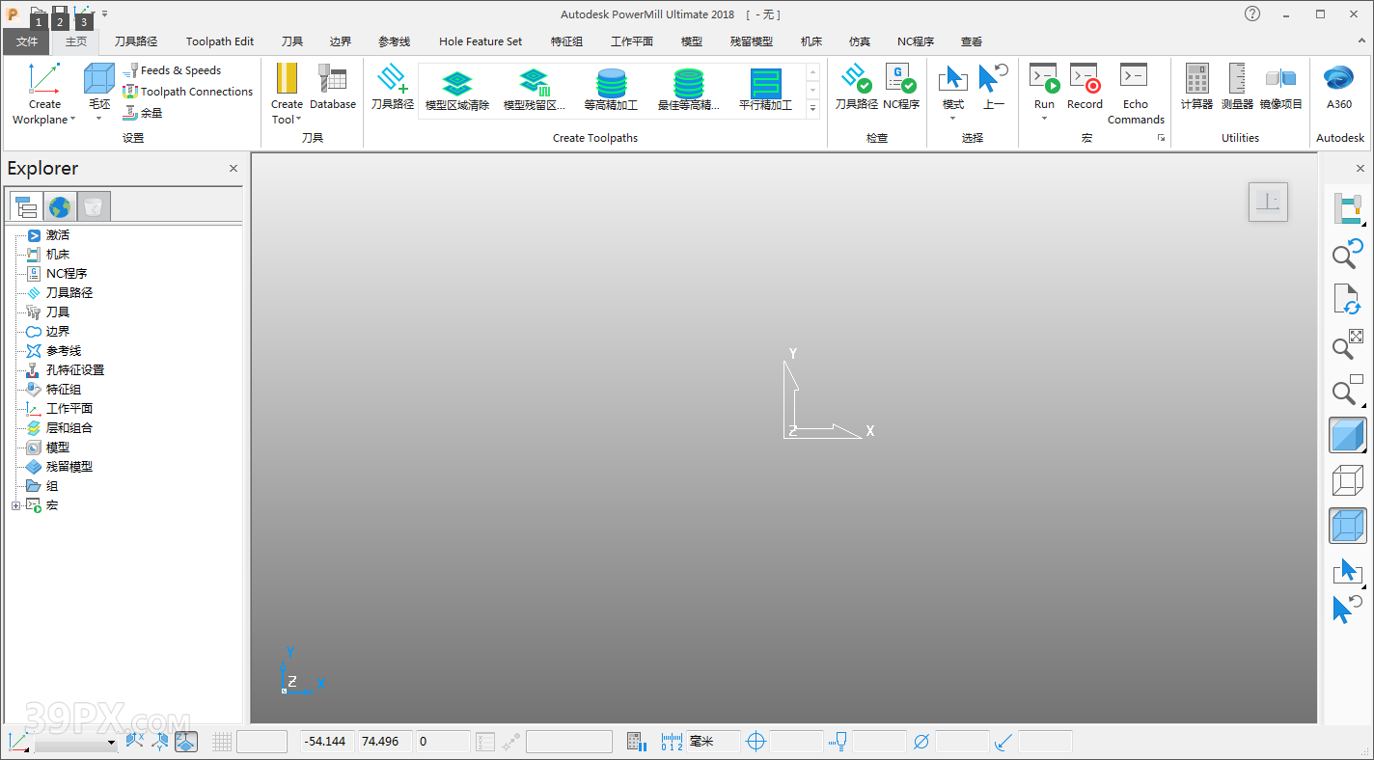Switch to the 刀具路径 ribbon tab
This screenshot has width=1374, height=760.
point(136,41)
